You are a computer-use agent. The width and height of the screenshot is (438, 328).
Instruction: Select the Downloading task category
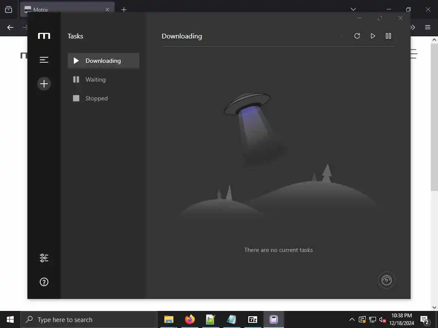click(x=104, y=61)
